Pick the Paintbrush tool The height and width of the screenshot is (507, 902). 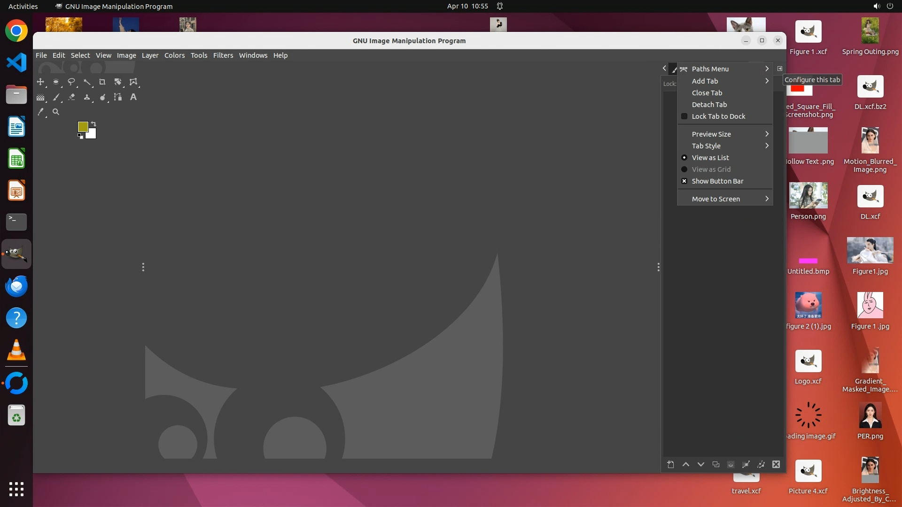(x=56, y=97)
